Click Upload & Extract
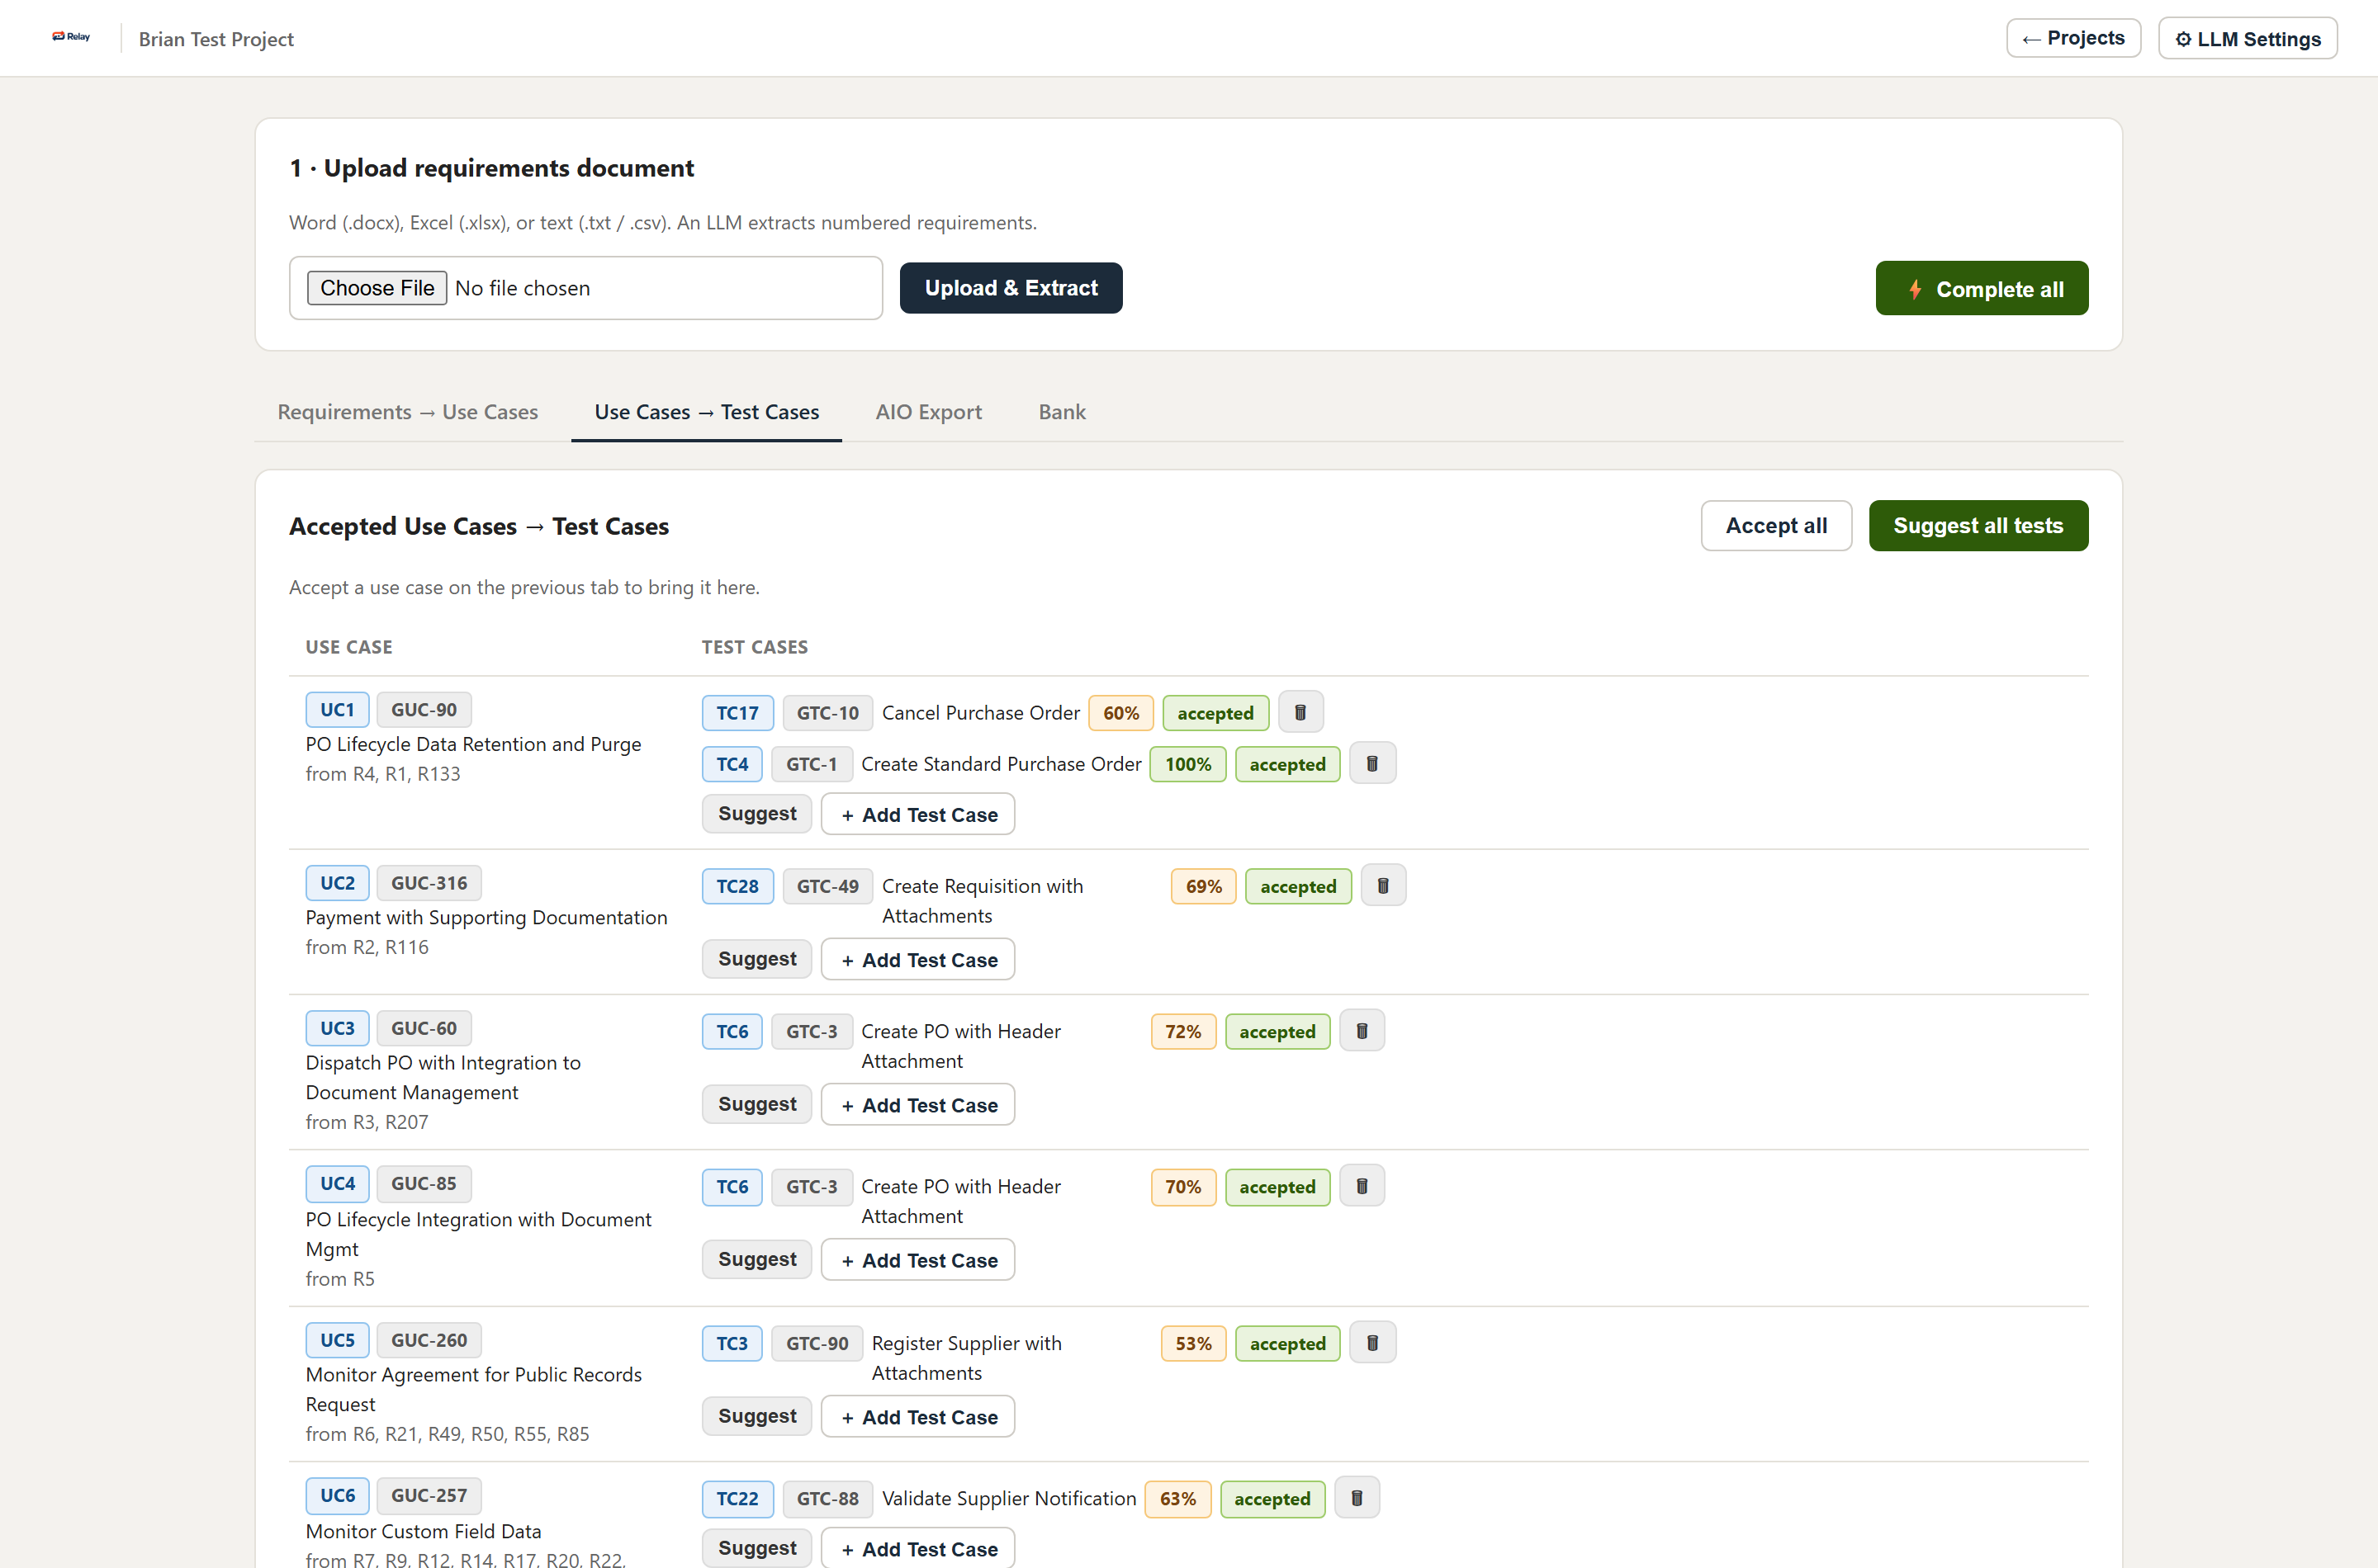This screenshot has width=2378, height=1568. 1011,288
